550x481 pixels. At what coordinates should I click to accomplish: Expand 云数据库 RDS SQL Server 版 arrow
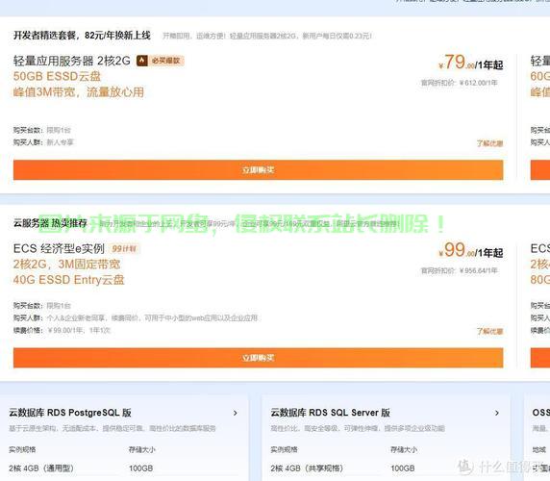(497, 413)
